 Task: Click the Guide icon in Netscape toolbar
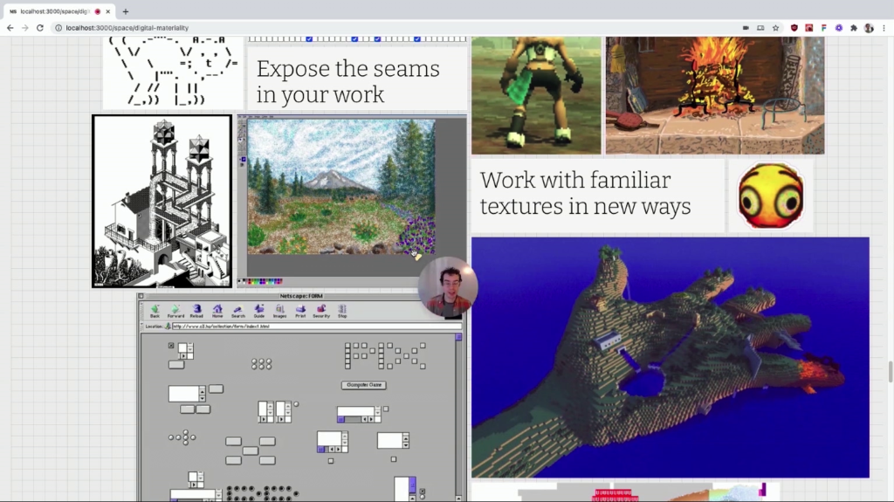258,311
